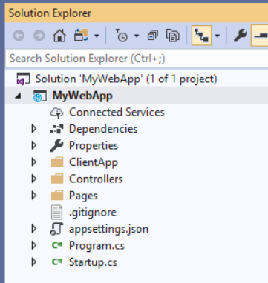268x283 pixels.
Task: Click the Visual Studio solution icon
Action: 23,79
